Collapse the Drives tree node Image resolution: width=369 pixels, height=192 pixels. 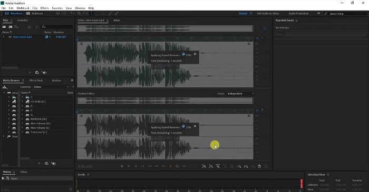(4, 93)
